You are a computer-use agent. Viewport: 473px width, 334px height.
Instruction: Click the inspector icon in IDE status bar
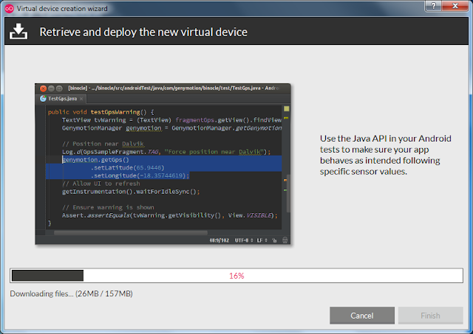click(x=285, y=240)
